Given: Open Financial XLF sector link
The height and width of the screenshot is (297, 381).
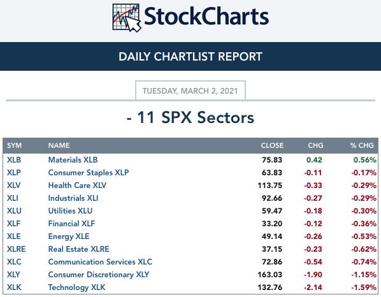Looking at the screenshot, I should [71, 224].
